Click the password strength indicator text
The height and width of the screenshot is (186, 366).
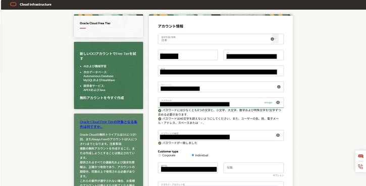[268, 102]
